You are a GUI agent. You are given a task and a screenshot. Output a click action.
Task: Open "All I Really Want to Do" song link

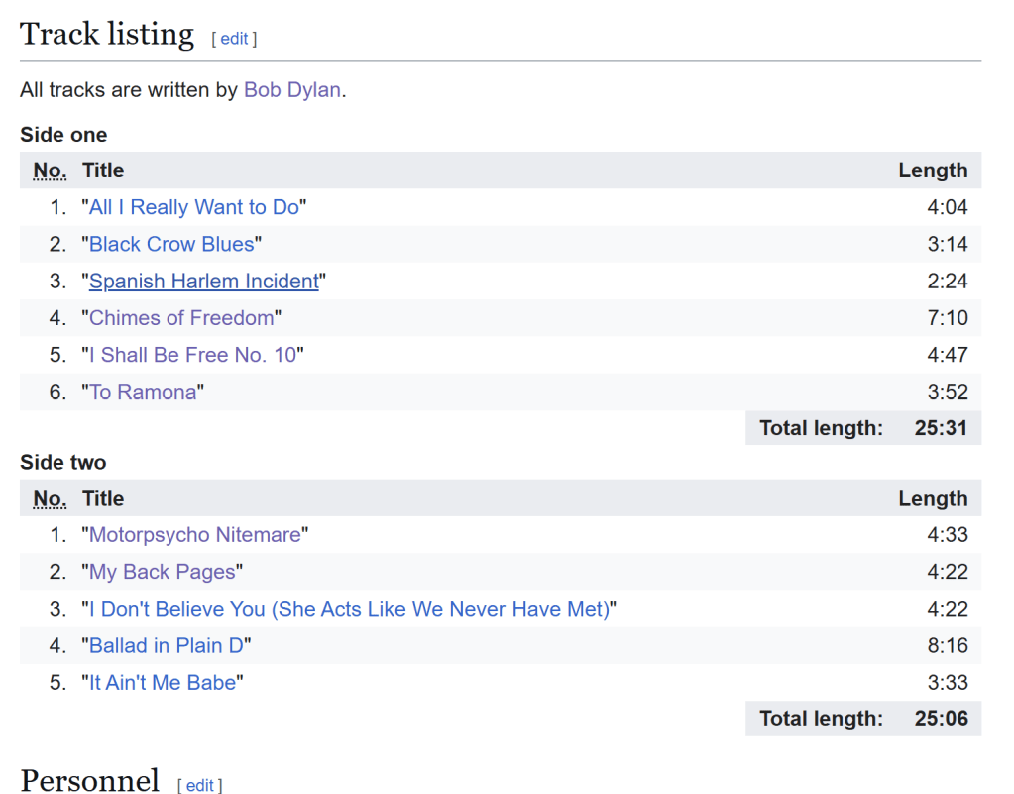point(194,207)
